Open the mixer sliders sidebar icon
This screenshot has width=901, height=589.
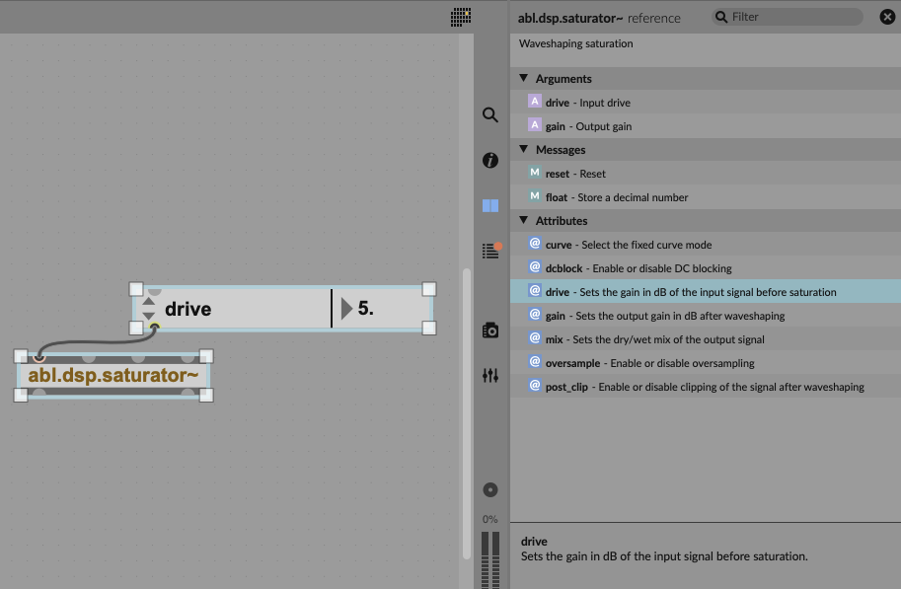489,376
